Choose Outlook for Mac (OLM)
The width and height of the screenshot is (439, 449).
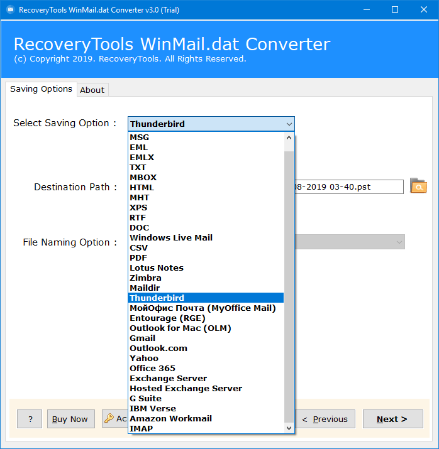tap(206, 328)
